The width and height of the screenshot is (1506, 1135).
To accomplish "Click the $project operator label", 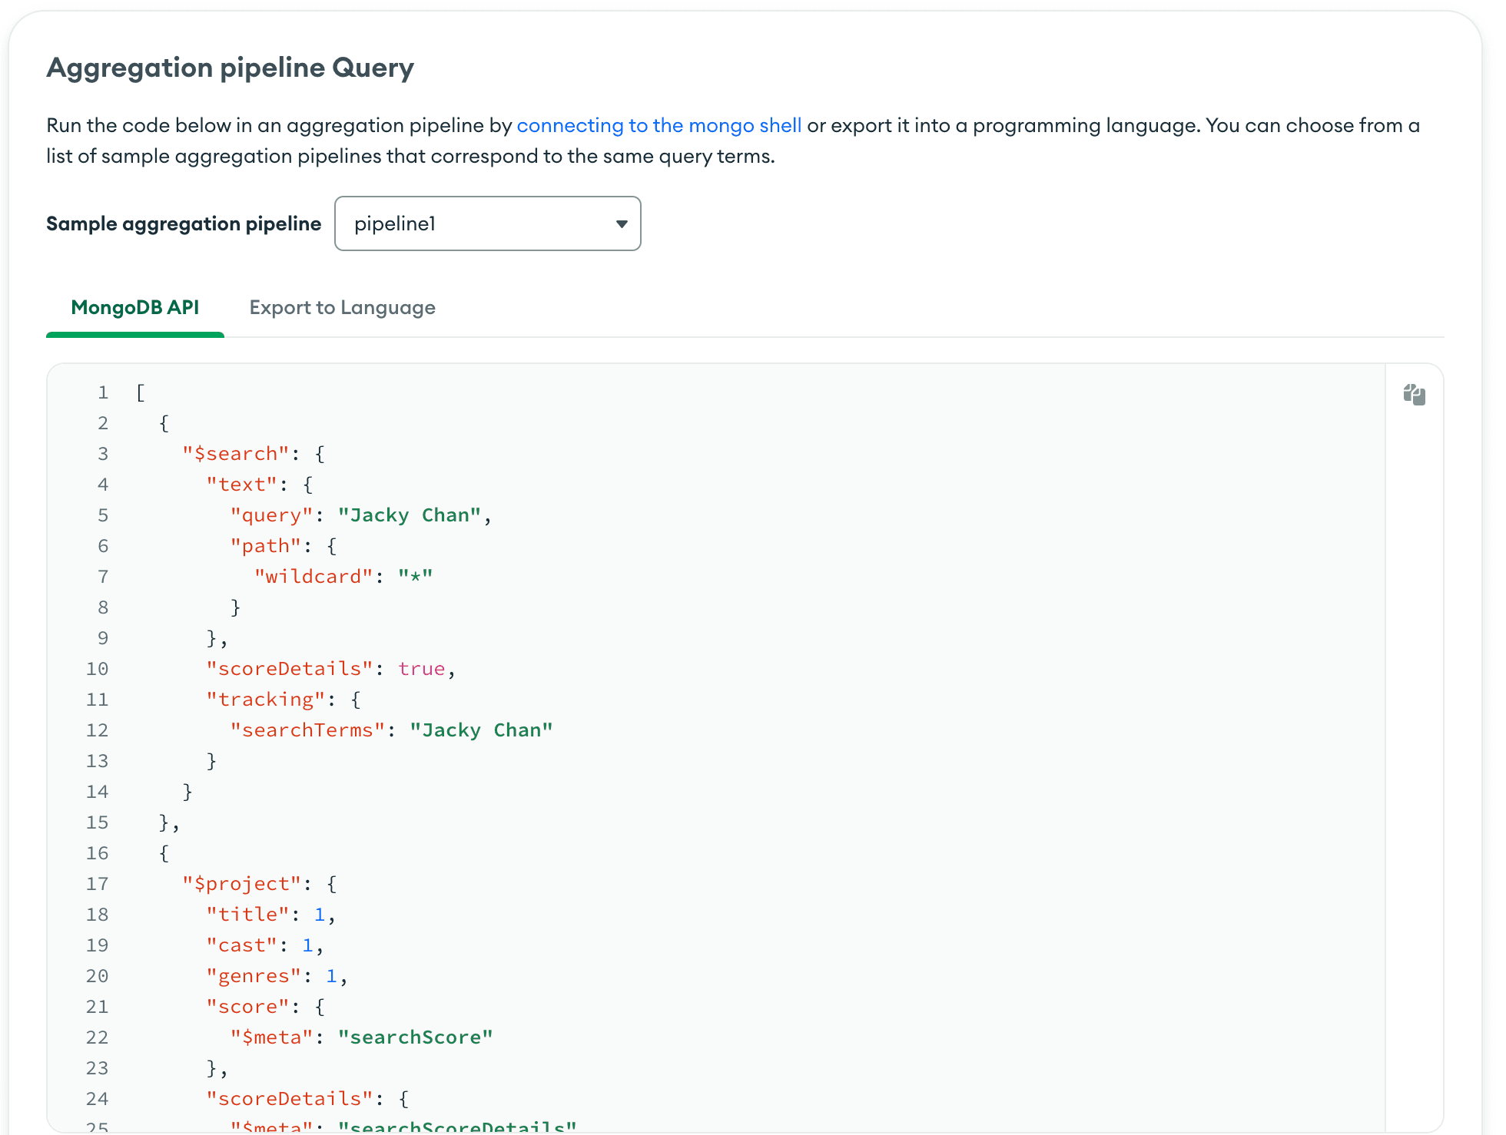I will coord(240,883).
